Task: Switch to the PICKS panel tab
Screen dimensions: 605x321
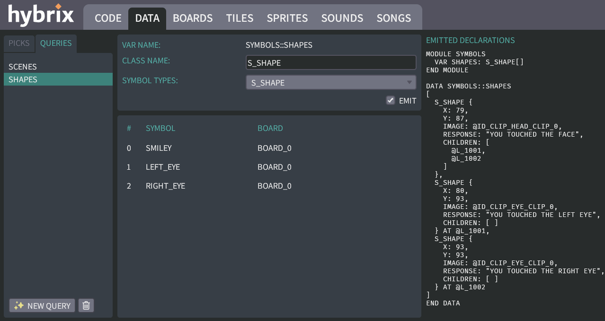Action: (x=19, y=43)
